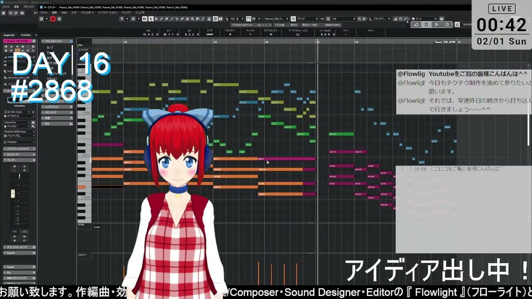Open the クオンタイ length dropdown
This screenshot has width=532, height=299.
(381, 19)
